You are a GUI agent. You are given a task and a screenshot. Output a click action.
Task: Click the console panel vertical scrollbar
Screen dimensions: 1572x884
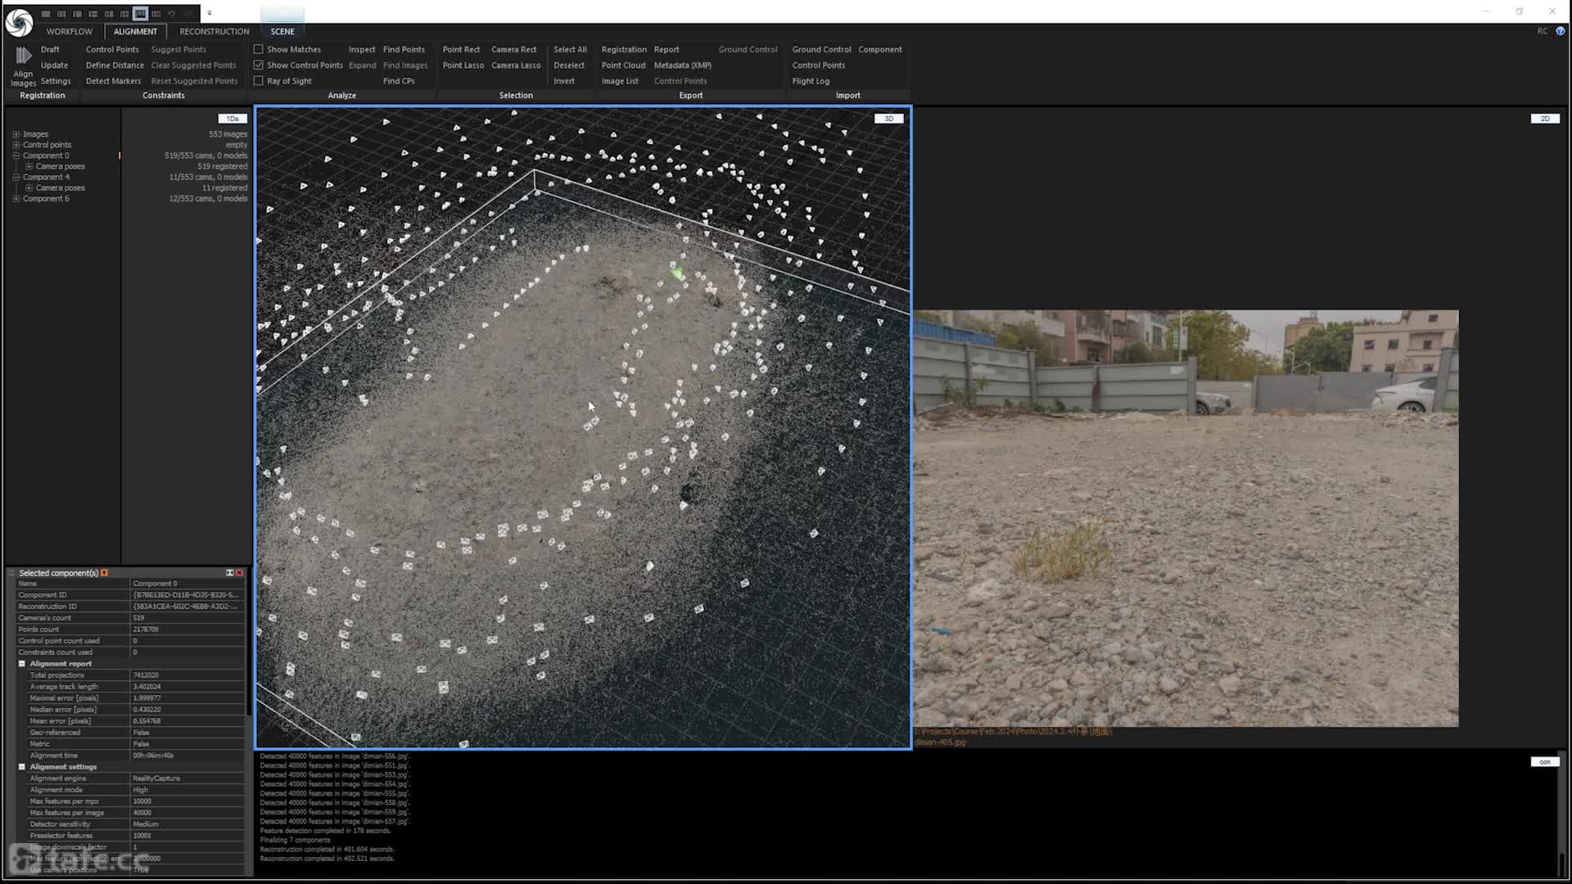point(1561,813)
